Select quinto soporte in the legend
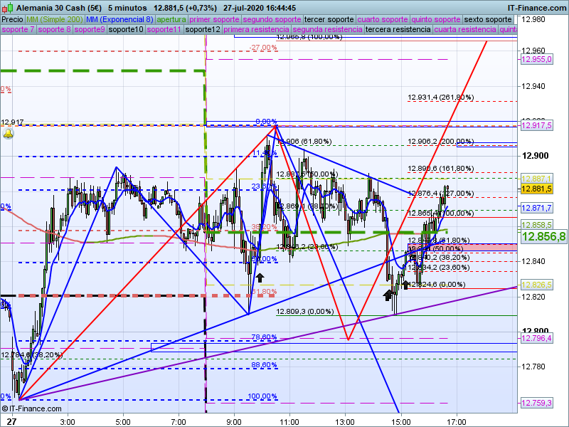The image size is (569, 427). (x=436, y=20)
